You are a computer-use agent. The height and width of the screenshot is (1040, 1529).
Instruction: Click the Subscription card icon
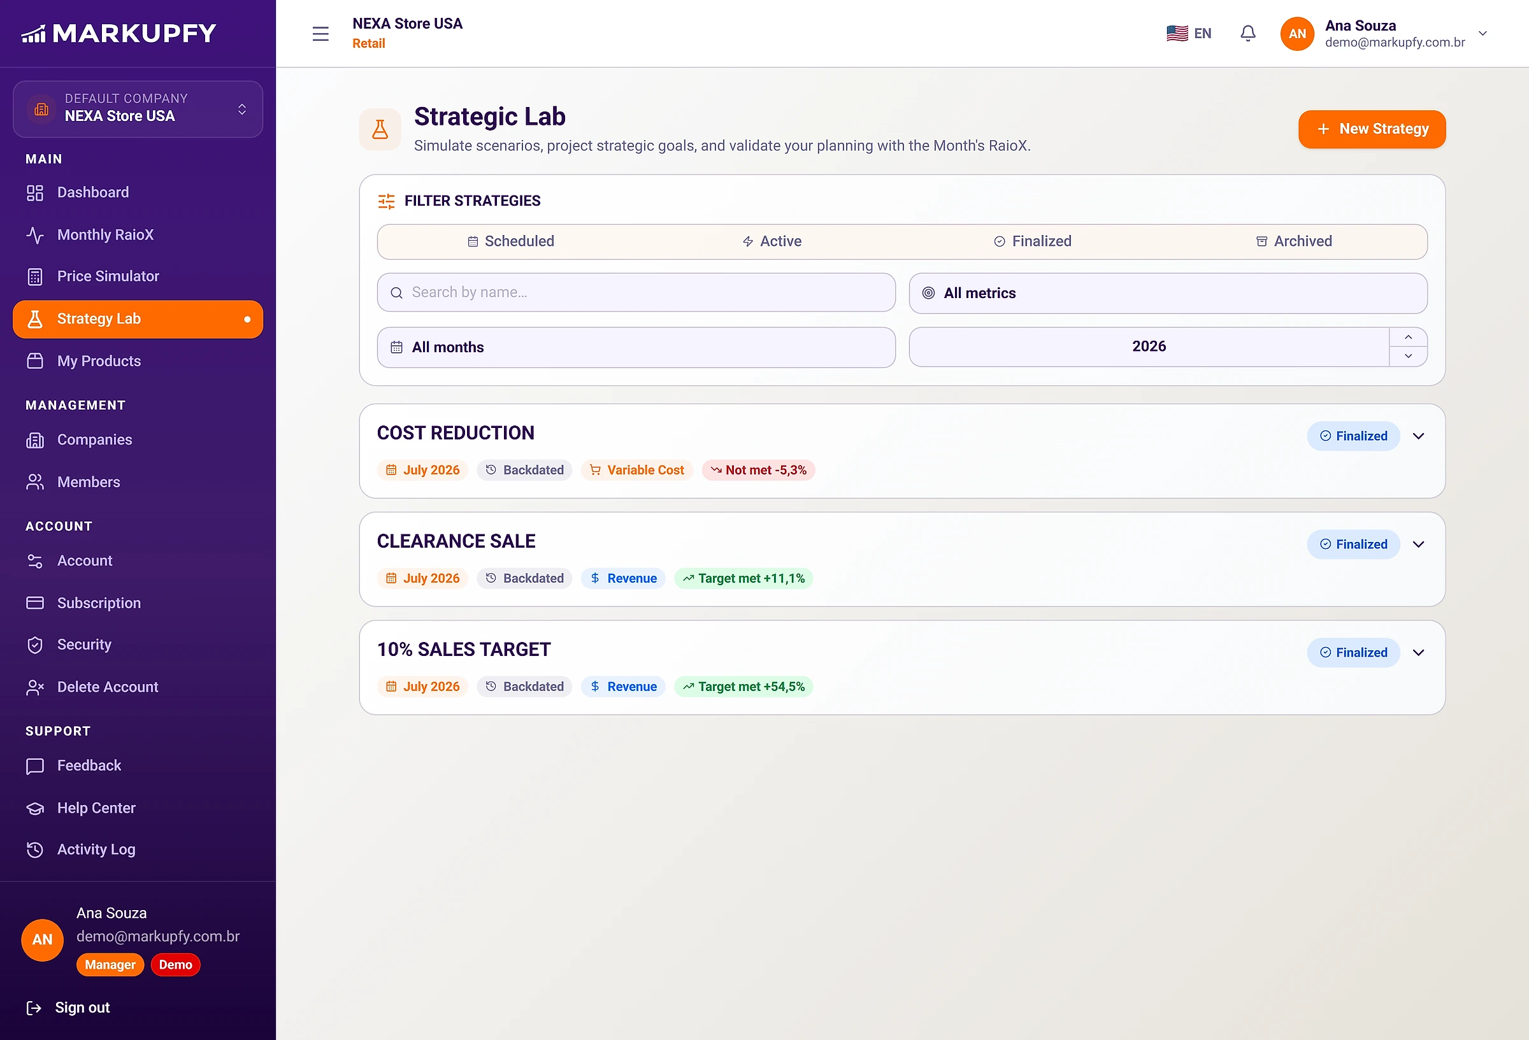coord(35,603)
